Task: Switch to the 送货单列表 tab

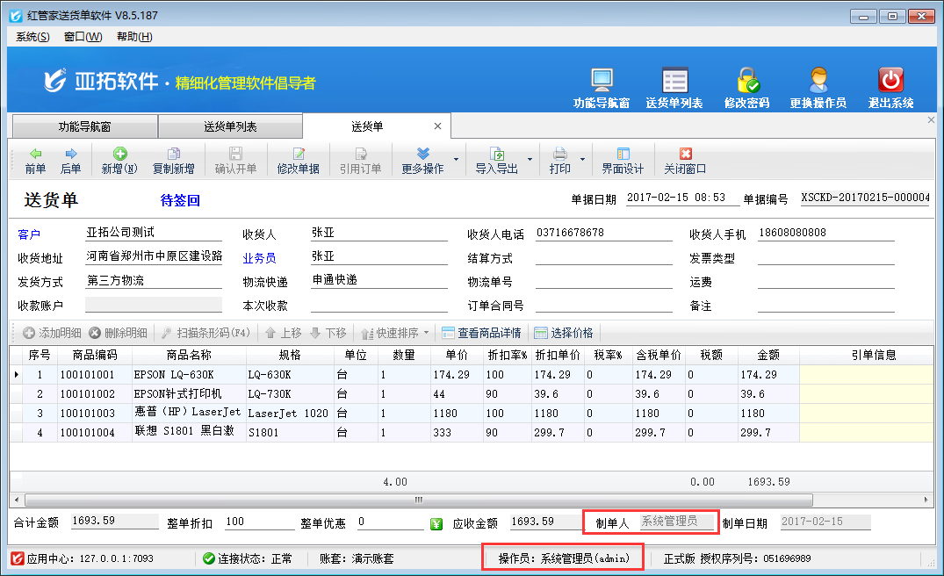Action: (230, 126)
